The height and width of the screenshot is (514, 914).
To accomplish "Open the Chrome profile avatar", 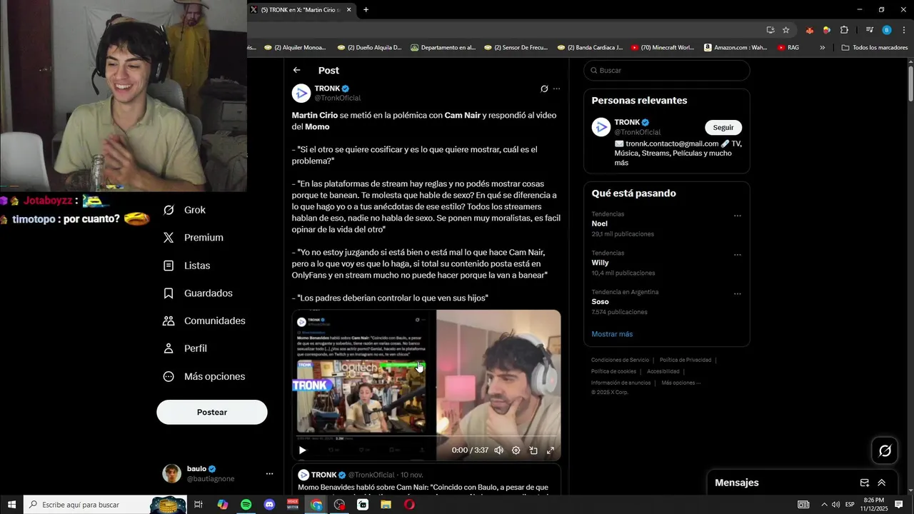I will pos(887,30).
